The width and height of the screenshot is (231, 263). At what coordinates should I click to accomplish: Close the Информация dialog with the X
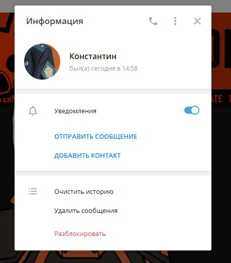click(197, 21)
